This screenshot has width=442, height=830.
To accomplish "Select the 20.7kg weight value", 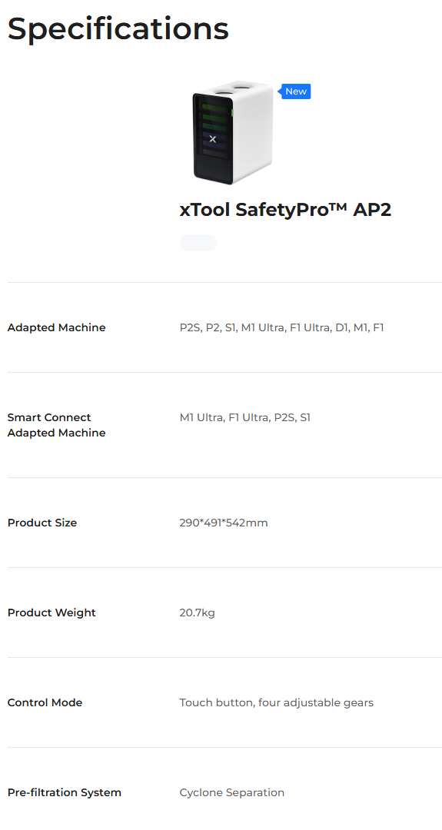I will [198, 613].
